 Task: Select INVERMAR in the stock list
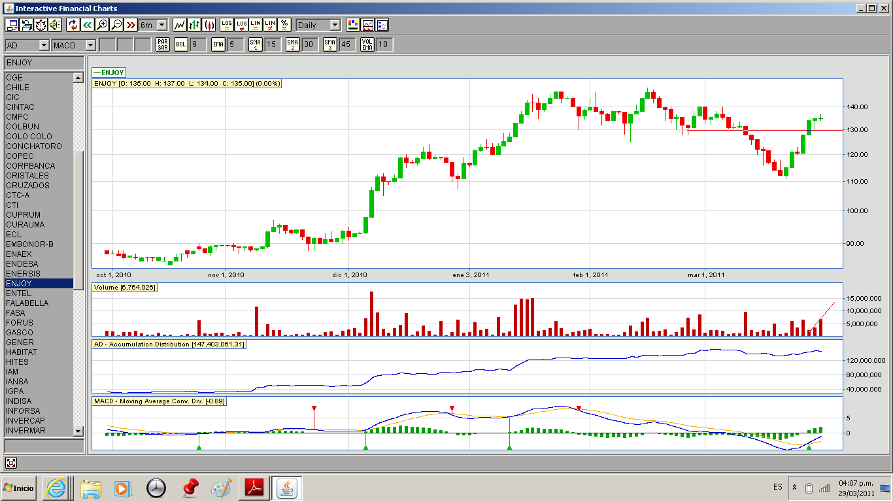tap(39, 431)
